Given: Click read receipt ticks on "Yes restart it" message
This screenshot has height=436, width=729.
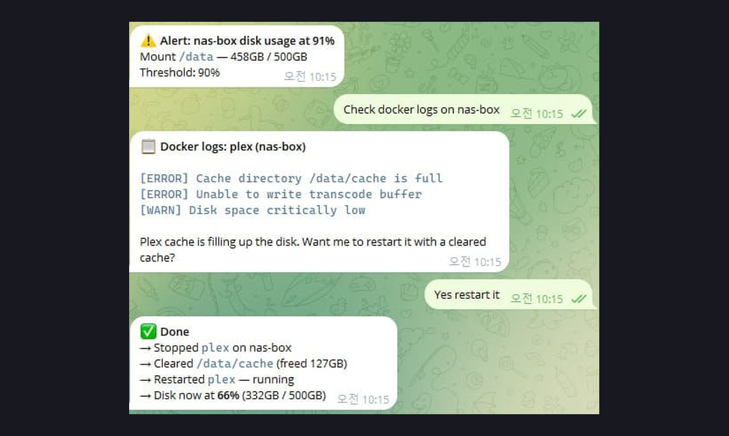Looking at the screenshot, I should point(579,299).
